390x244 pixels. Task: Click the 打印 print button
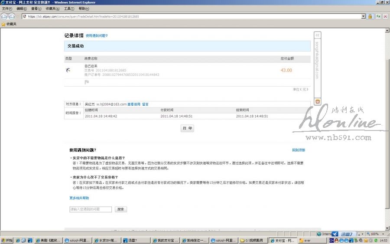pos(187,129)
